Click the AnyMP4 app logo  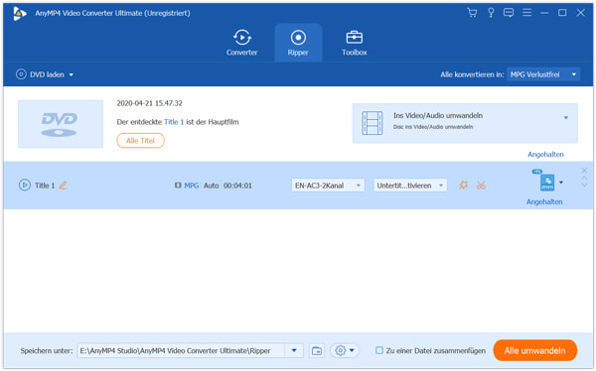(20, 14)
